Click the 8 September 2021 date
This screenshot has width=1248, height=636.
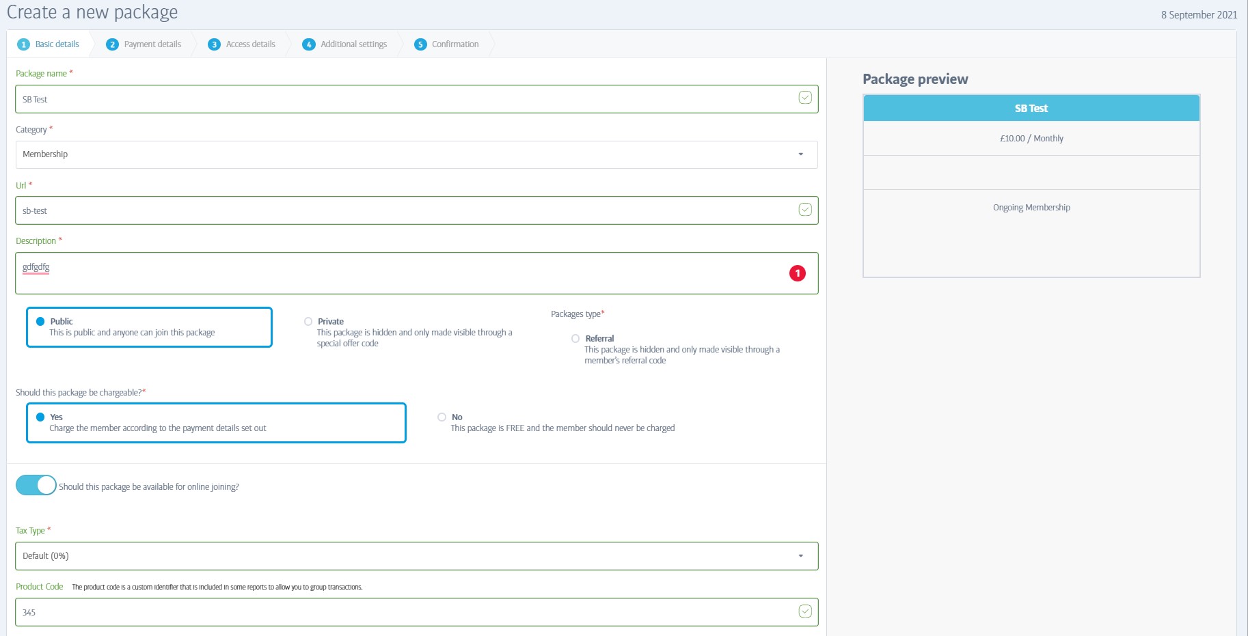pos(1199,14)
